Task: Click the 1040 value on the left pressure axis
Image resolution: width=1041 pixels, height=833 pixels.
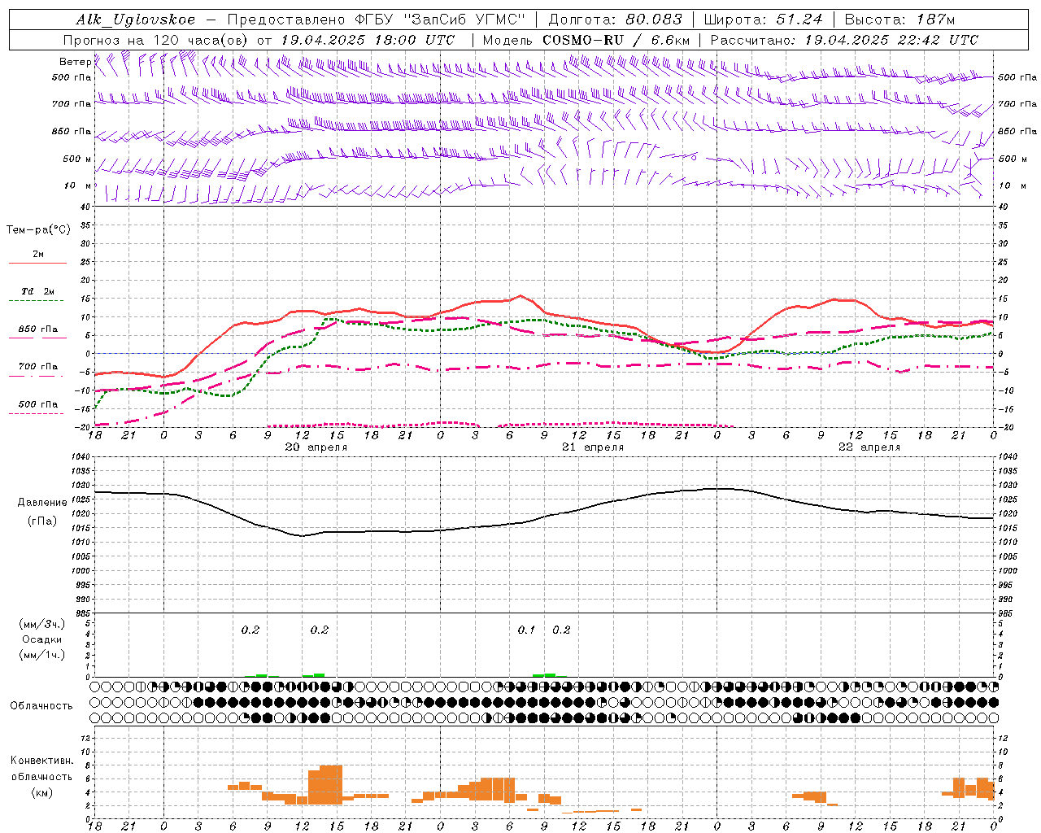Action: point(81,457)
